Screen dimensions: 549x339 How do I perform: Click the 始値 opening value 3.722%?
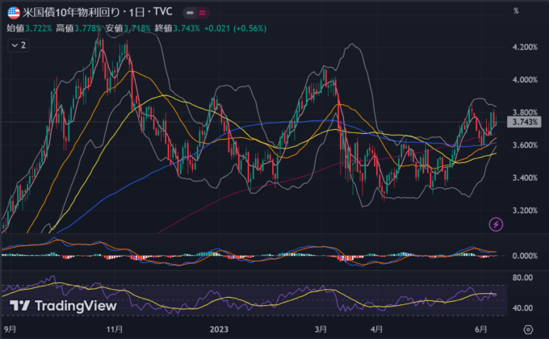38,29
